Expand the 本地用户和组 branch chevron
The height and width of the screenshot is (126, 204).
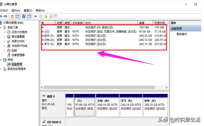click(x=5, y=46)
